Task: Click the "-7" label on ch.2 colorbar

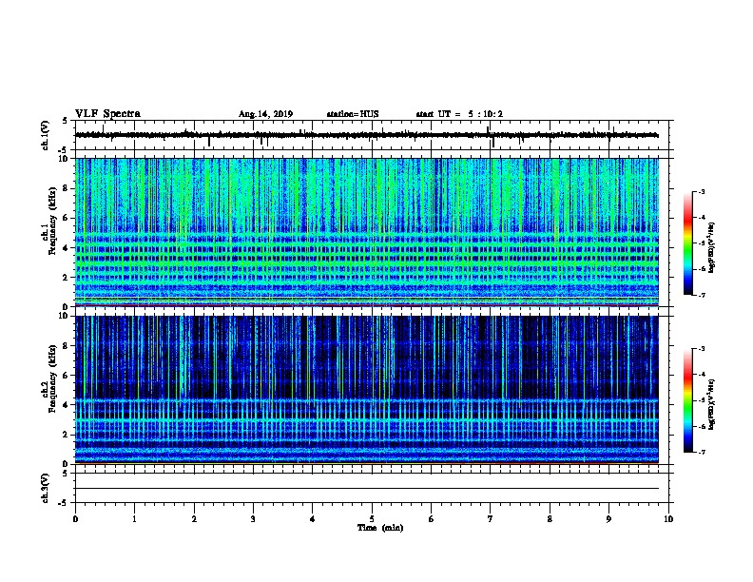Action: pyautogui.click(x=701, y=453)
